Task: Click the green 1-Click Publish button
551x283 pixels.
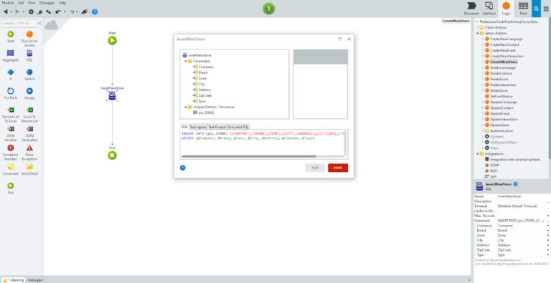Action: point(269,9)
